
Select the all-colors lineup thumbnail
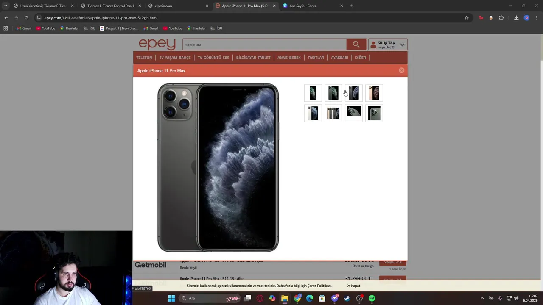coord(333,113)
